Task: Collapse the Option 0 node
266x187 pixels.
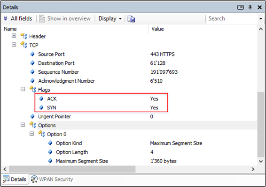Action: click(32, 134)
